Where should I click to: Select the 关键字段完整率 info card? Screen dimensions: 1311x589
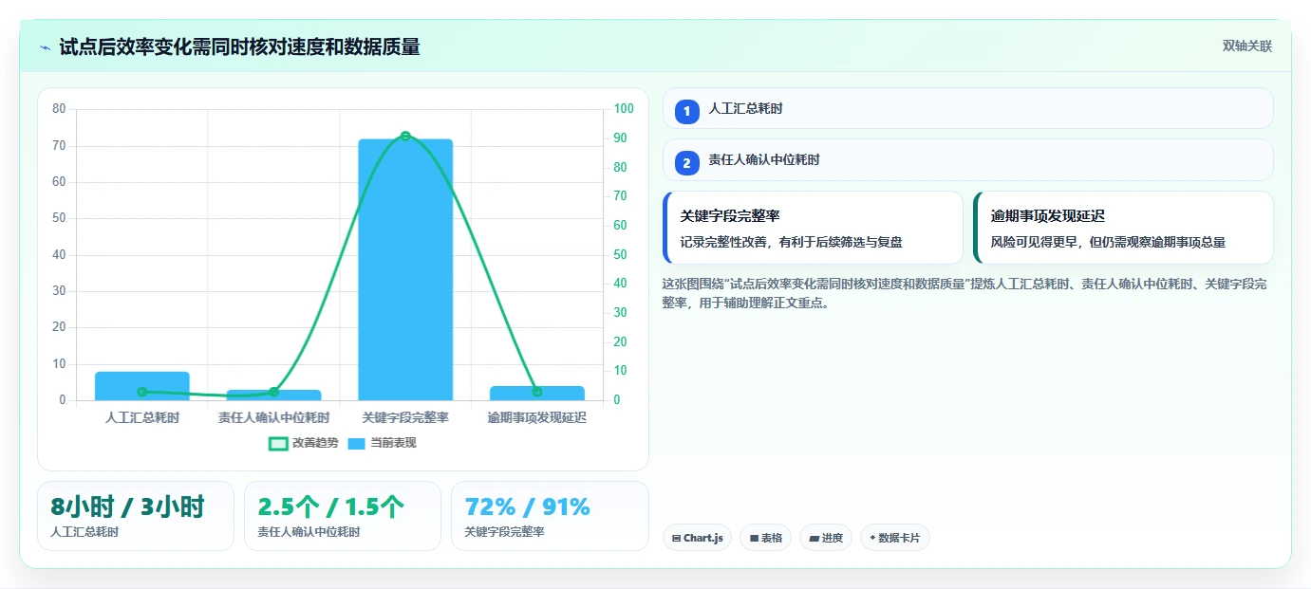coord(813,228)
